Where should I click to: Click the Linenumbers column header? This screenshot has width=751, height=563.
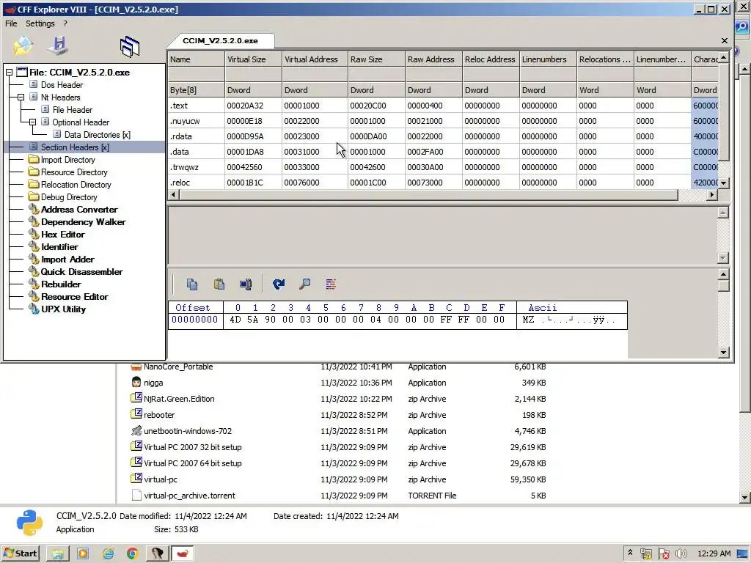(548, 59)
